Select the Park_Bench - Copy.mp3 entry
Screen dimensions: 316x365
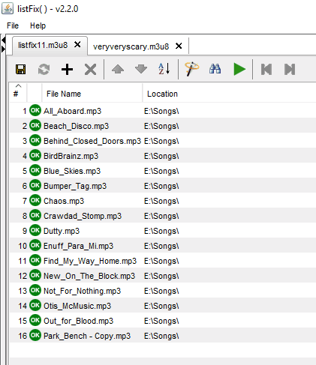click(87, 336)
